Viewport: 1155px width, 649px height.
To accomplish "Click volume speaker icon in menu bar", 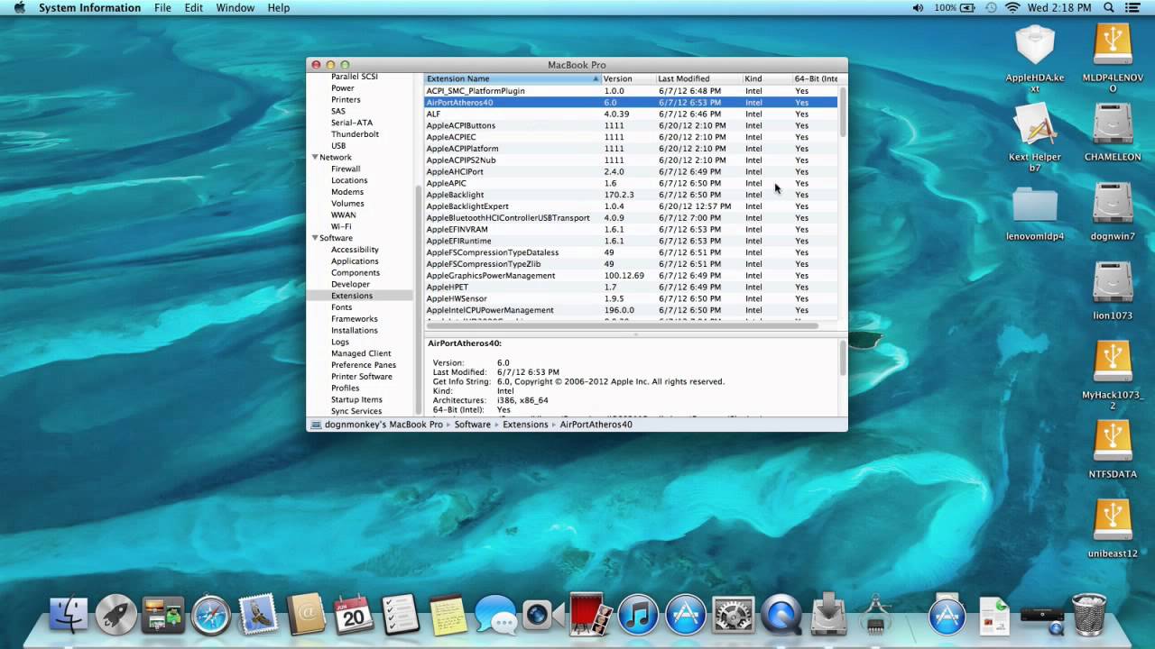I will tap(919, 8).
